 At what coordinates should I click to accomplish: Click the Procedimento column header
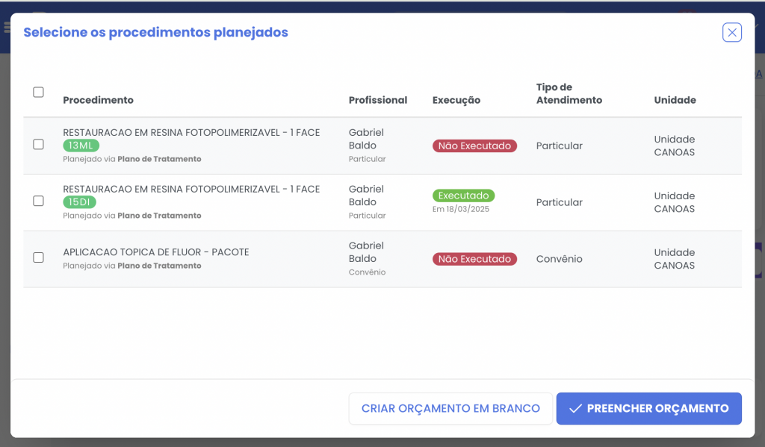[x=98, y=100]
